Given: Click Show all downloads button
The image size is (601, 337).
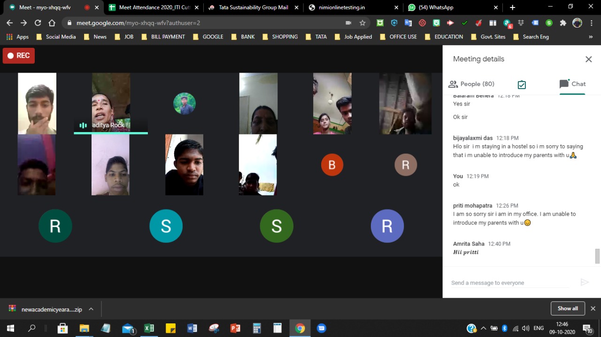Looking at the screenshot, I should 568,308.
